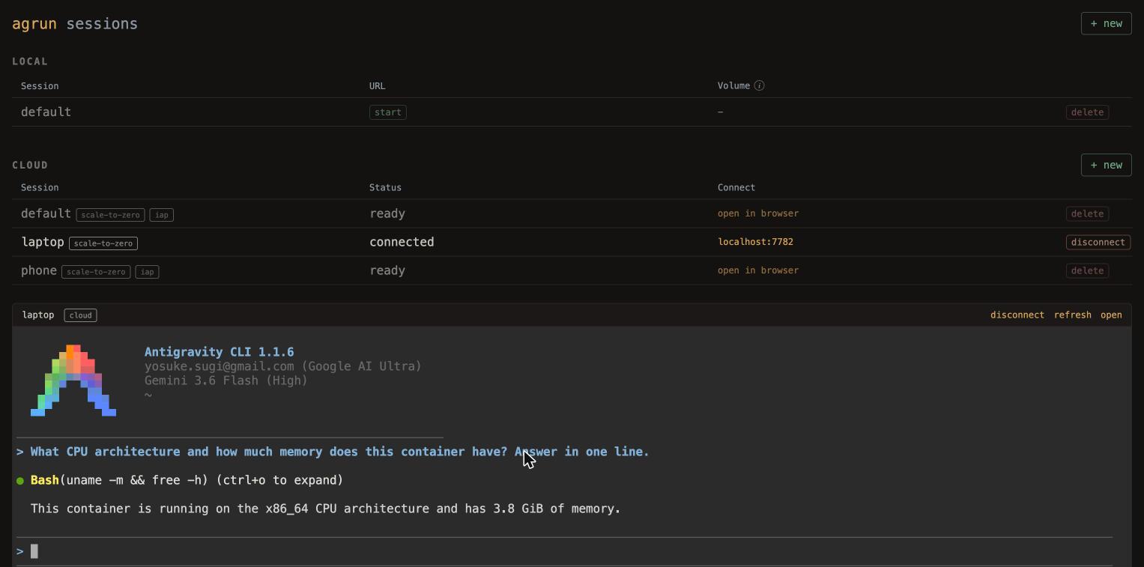Click the Volume info icon

(759, 85)
